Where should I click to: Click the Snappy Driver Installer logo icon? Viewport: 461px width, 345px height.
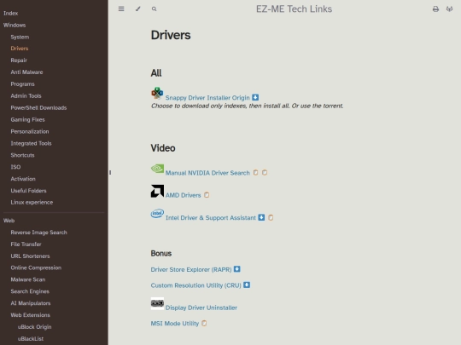pos(157,94)
